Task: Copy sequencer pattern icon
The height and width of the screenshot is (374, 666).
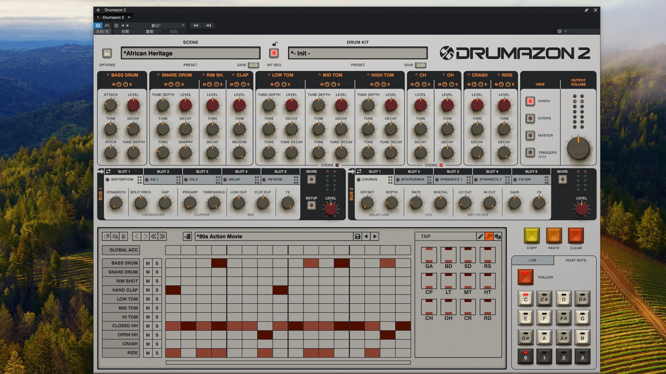Action: 106,237
